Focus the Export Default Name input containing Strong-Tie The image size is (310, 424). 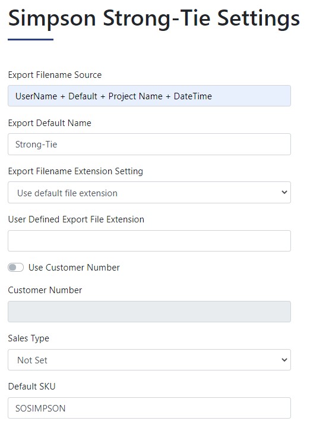click(149, 144)
